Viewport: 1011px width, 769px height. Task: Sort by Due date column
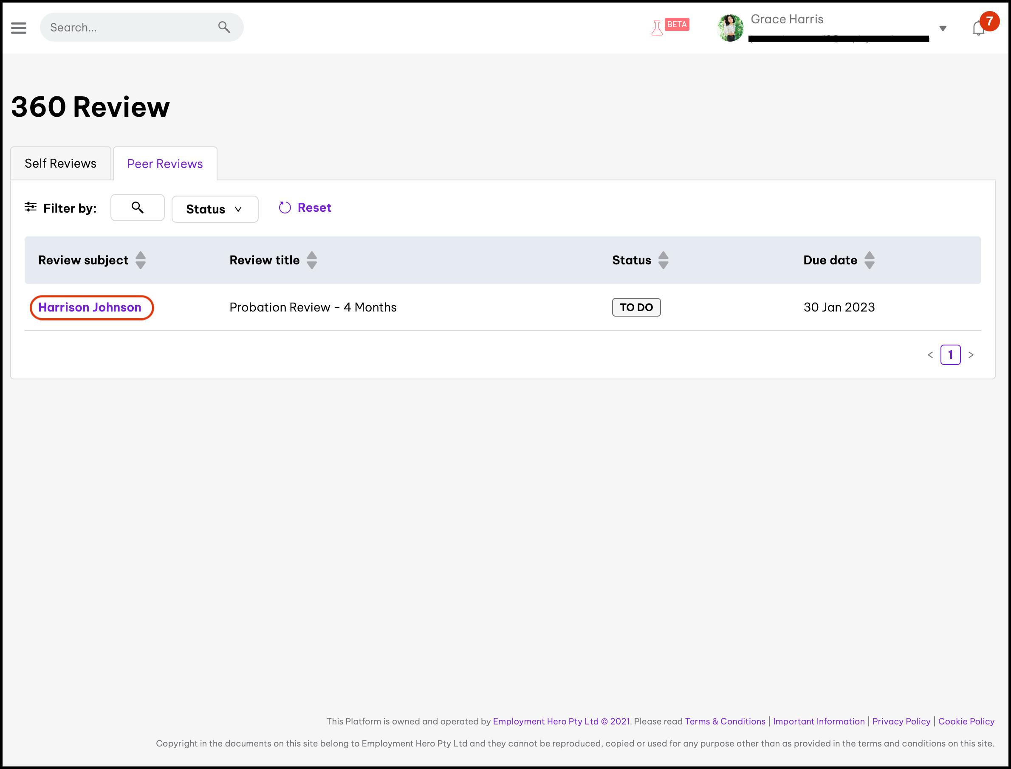(869, 260)
